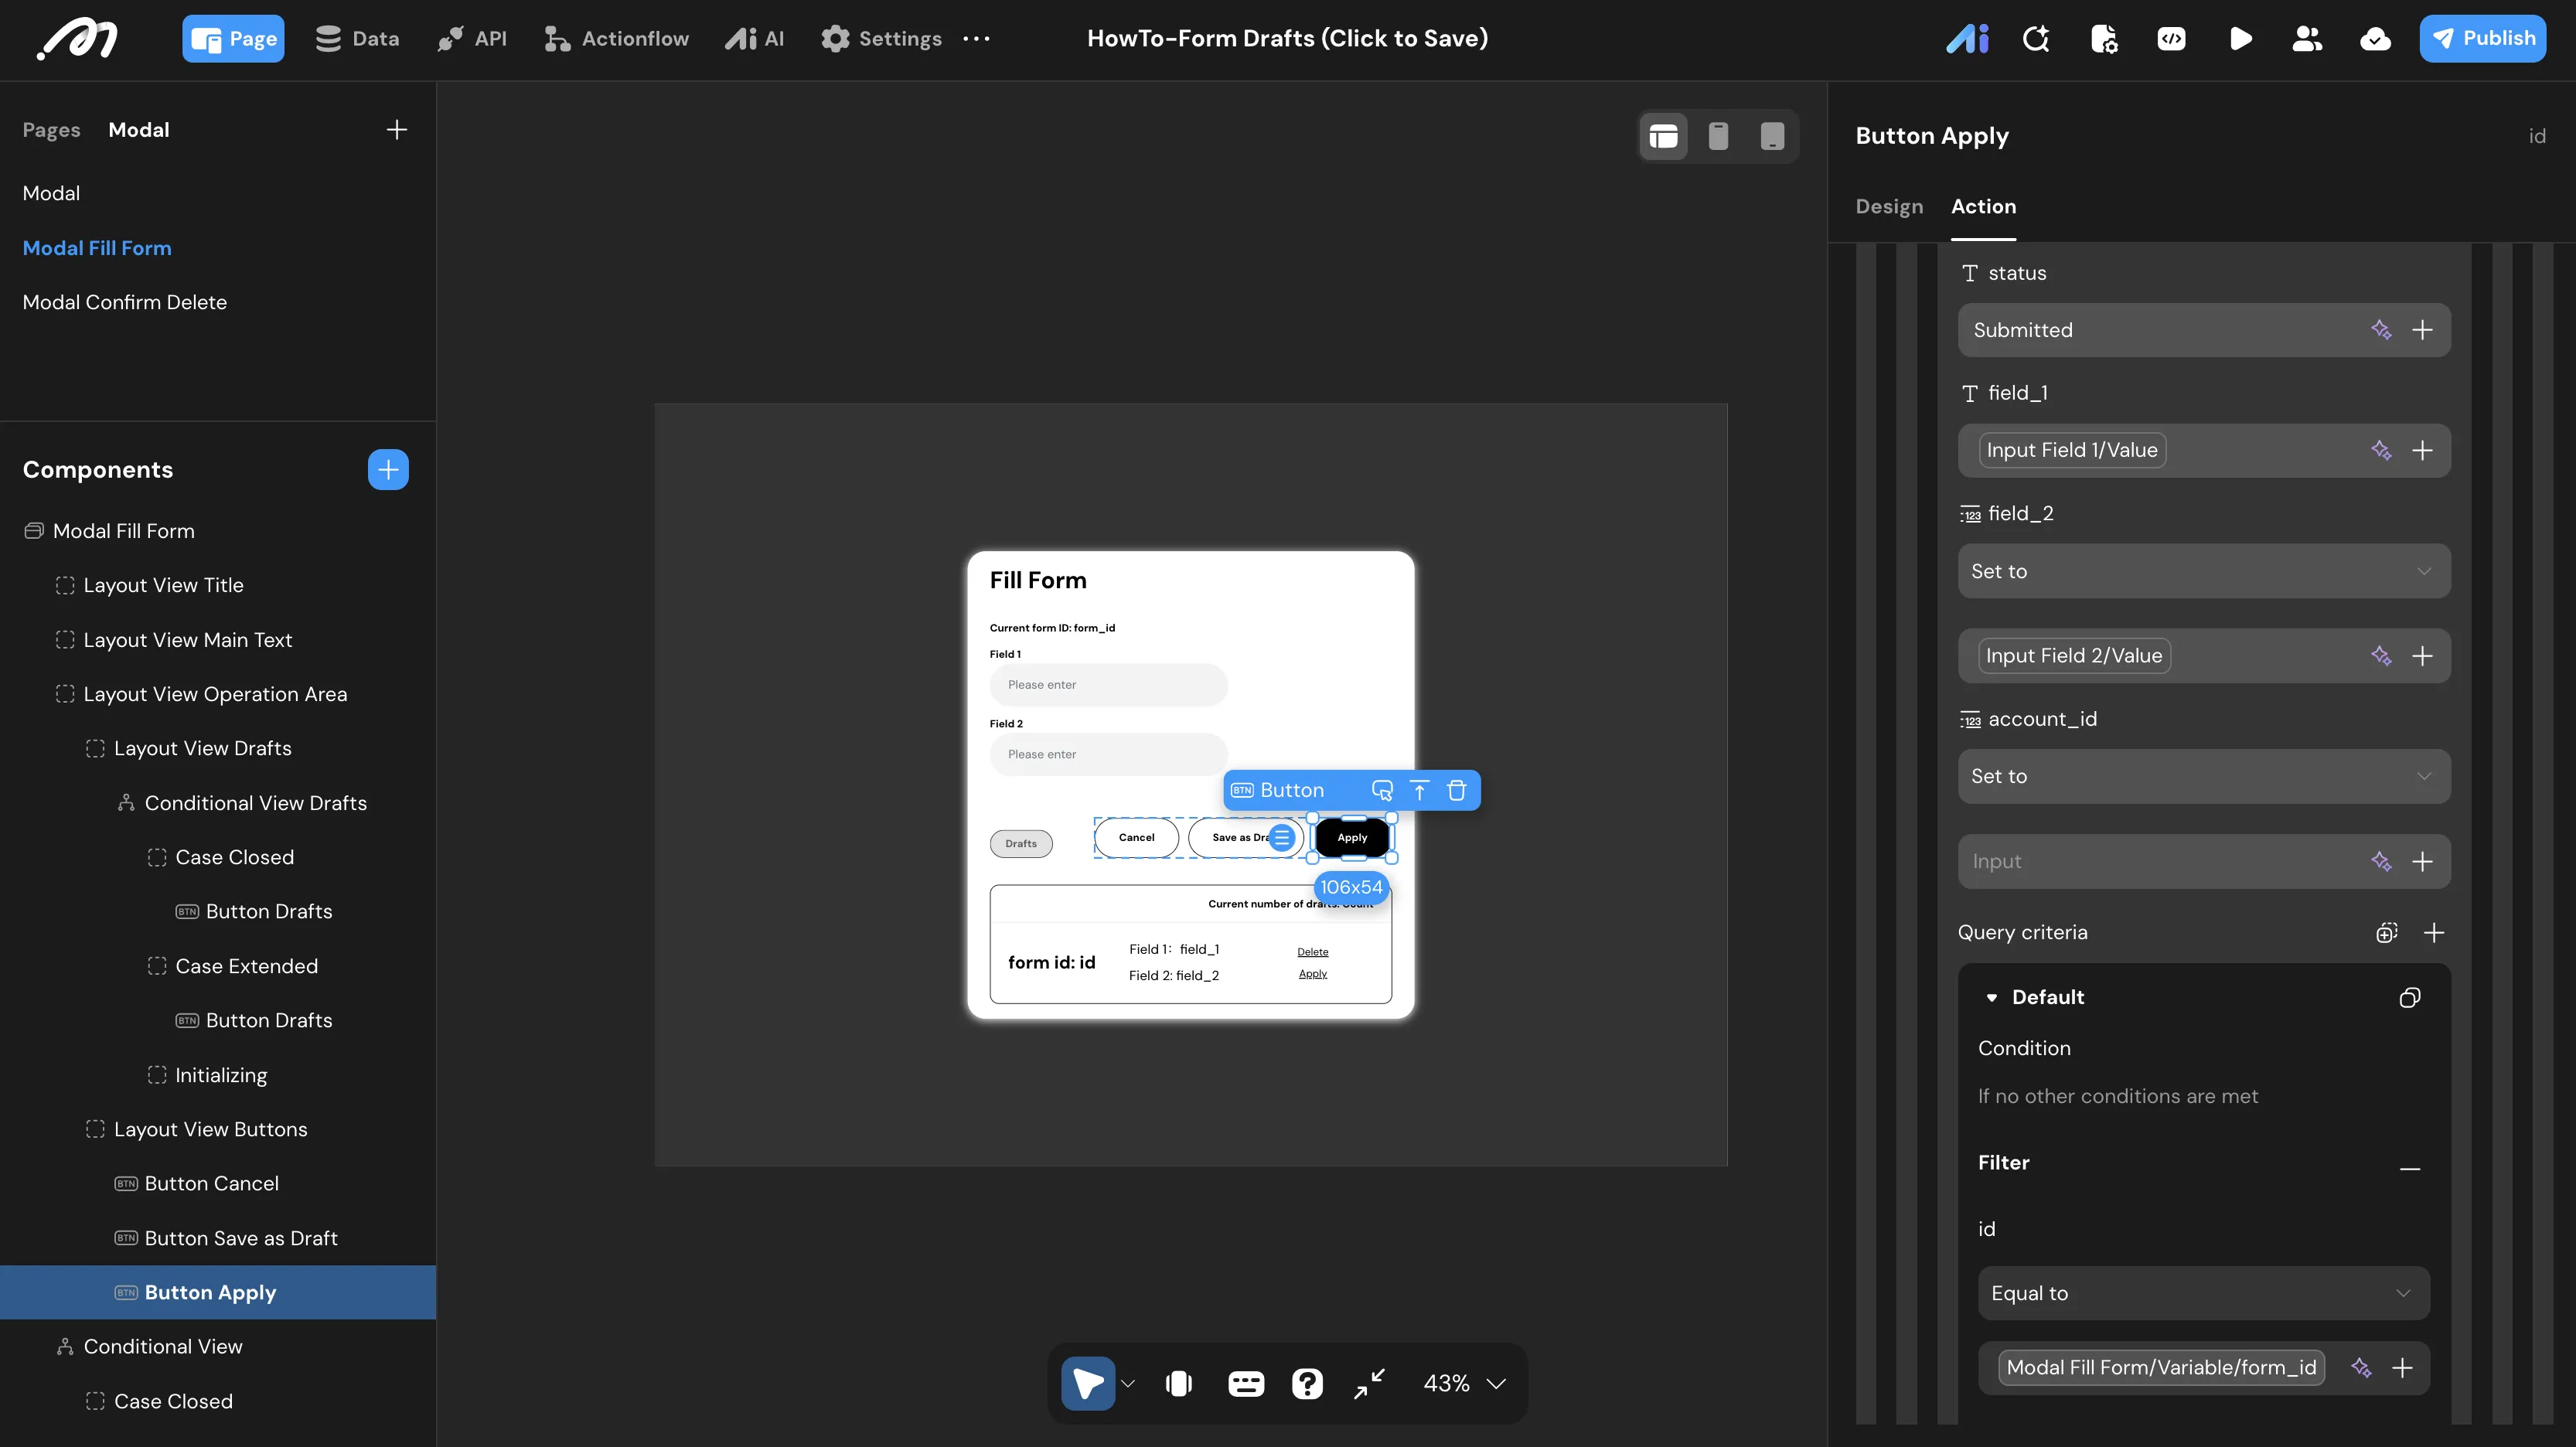Open the more options ellipsis menu

click(x=976, y=39)
